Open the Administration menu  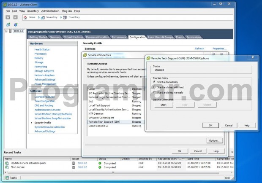50,11
